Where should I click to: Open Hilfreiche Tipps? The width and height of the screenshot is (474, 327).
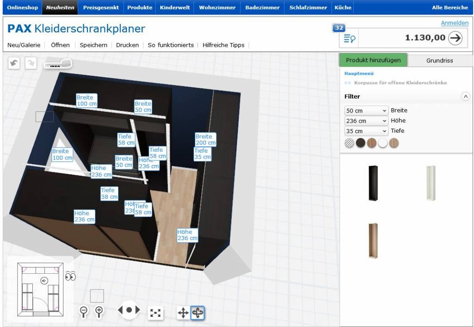click(224, 45)
